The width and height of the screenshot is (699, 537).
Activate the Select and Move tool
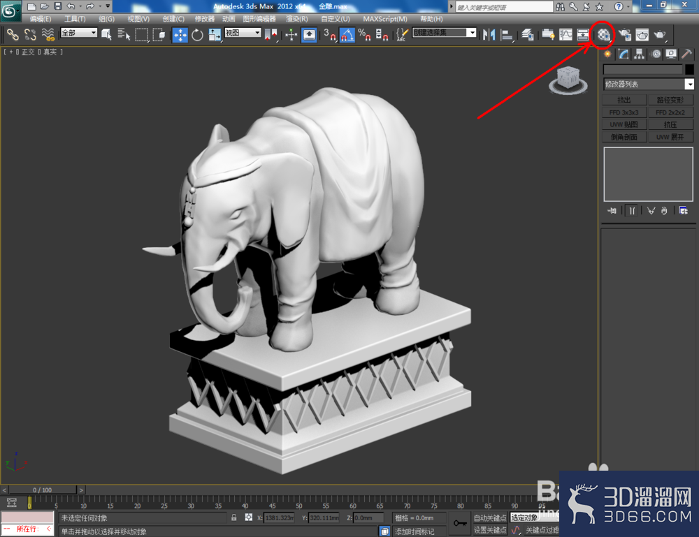180,35
